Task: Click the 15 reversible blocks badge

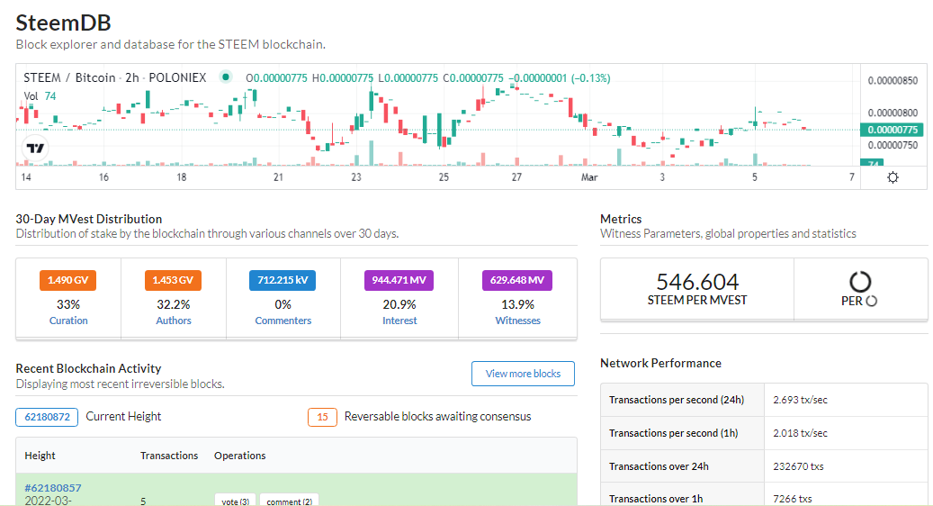Action: 322,417
